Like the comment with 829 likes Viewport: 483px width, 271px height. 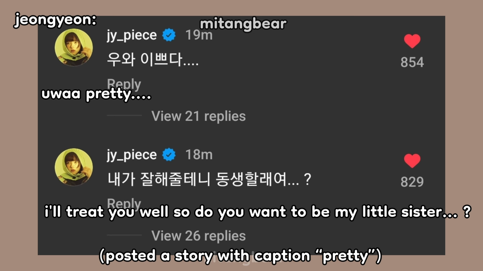tap(412, 161)
